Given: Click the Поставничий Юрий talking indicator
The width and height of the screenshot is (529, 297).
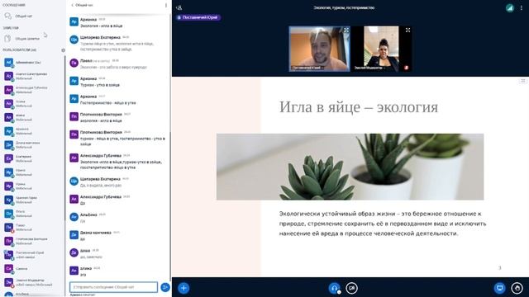Looking at the screenshot, I should click(x=198, y=17).
